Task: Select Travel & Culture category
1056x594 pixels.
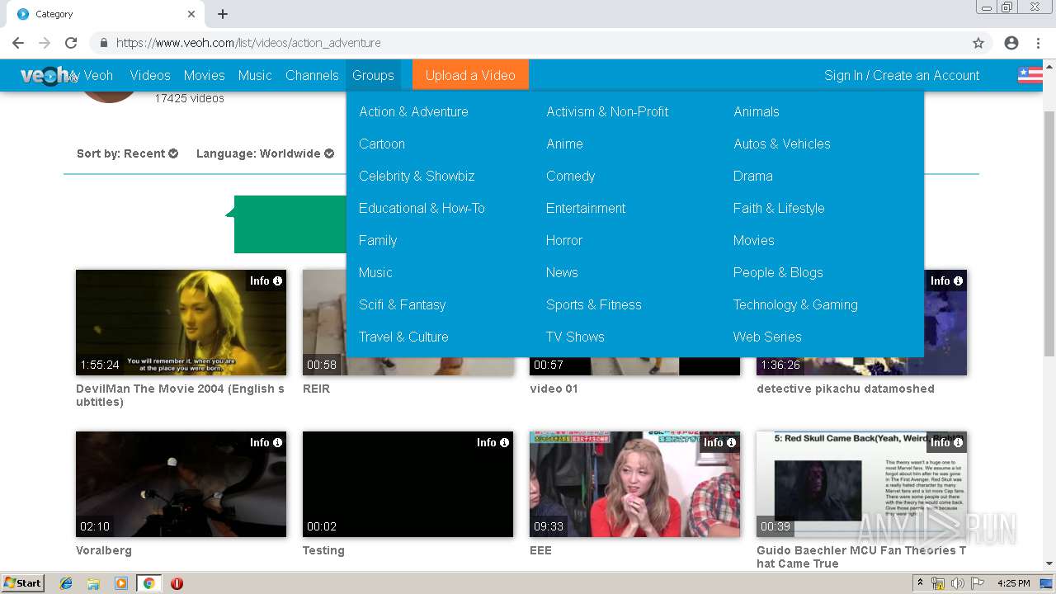Action: pyautogui.click(x=403, y=337)
